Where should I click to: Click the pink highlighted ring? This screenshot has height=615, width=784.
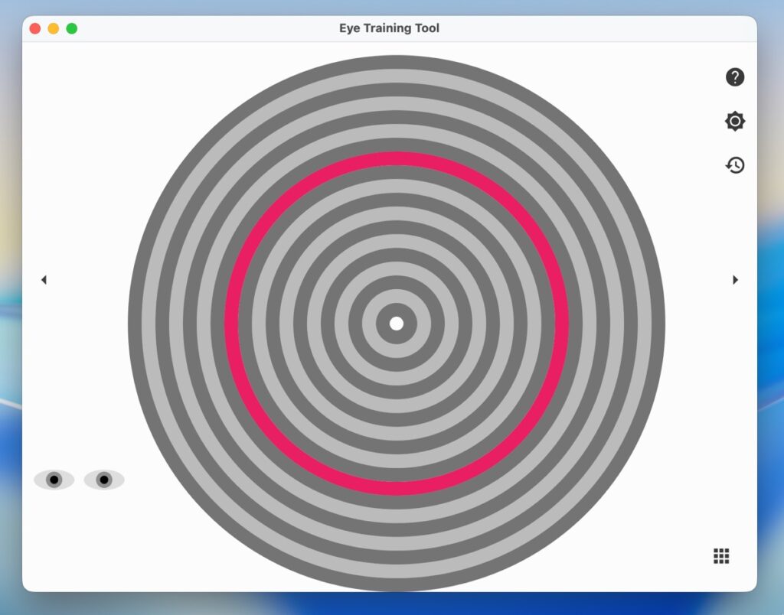pos(397,158)
